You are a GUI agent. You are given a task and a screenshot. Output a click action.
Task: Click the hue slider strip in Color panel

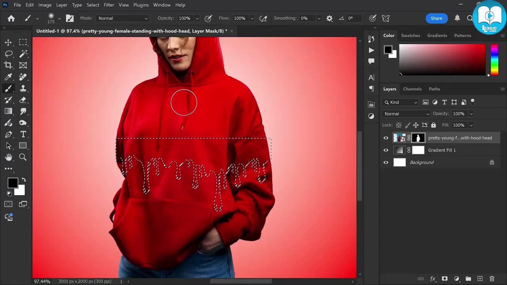coord(494,59)
